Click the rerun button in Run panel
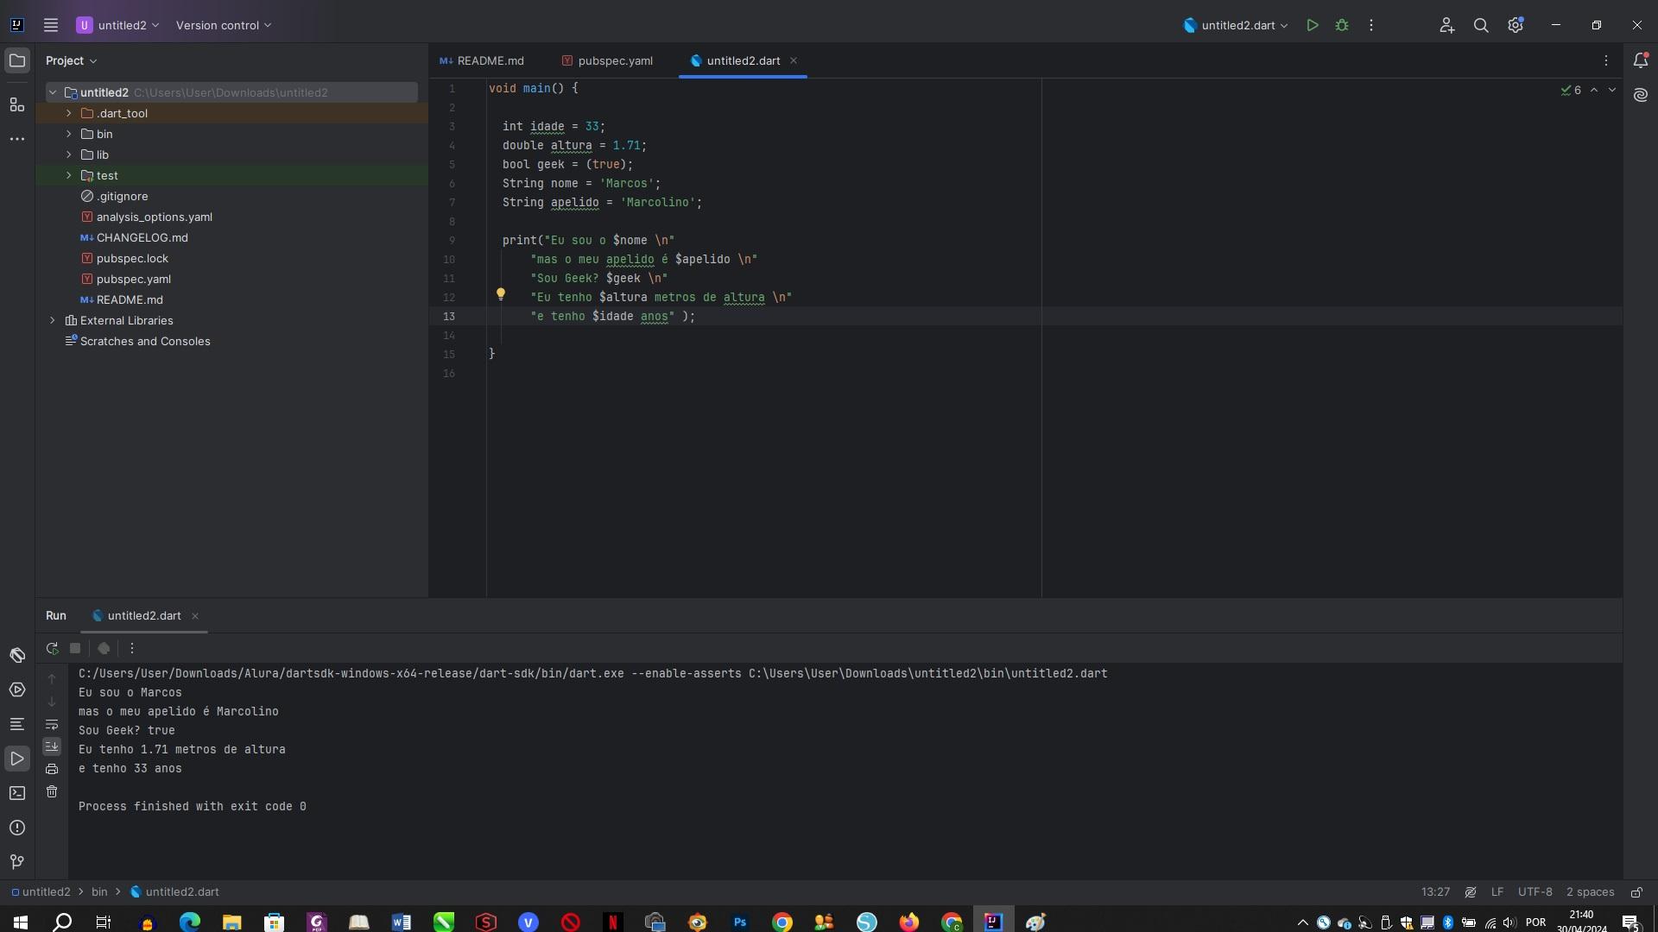The height and width of the screenshot is (932, 1658). pos(51,647)
